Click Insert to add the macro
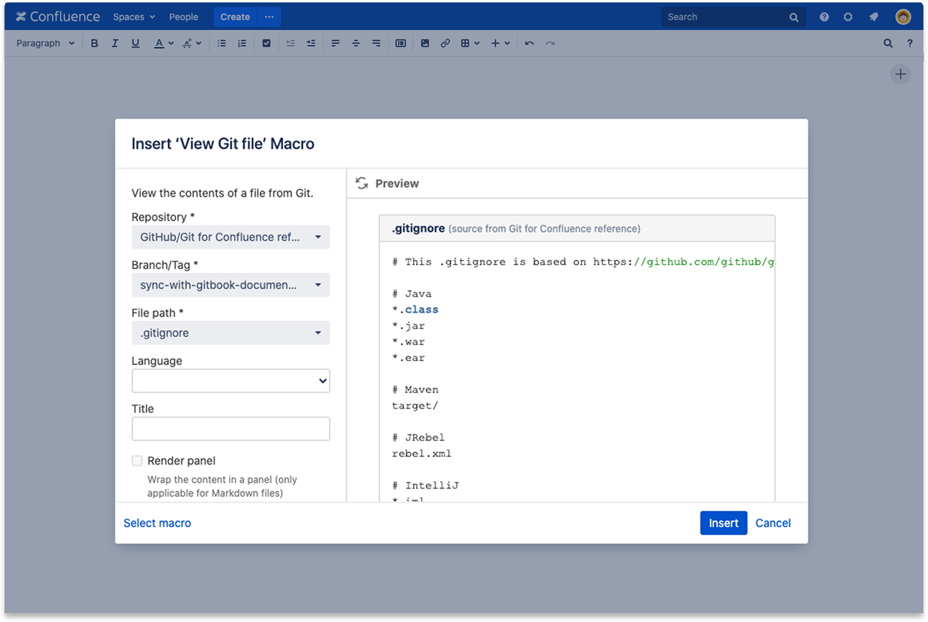This screenshot has width=928, height=622. pos(723,523)
